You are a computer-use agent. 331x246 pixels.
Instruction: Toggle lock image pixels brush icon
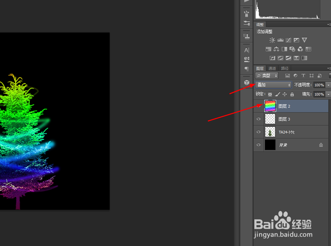pyautogui.click(x=277, y=94)
